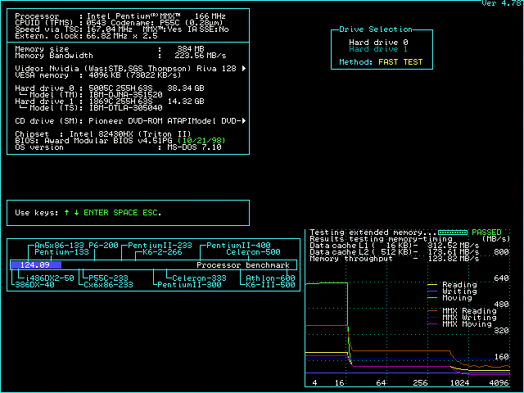Click the dark blue MMX Writing legend line
The width and height of the screenshot is (524, 393).
(x=432, y=318)
